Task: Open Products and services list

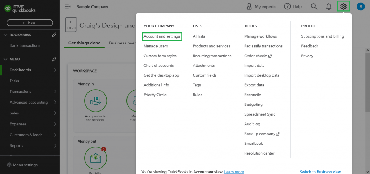Action: pyautogui.click(x=211, y=46)
